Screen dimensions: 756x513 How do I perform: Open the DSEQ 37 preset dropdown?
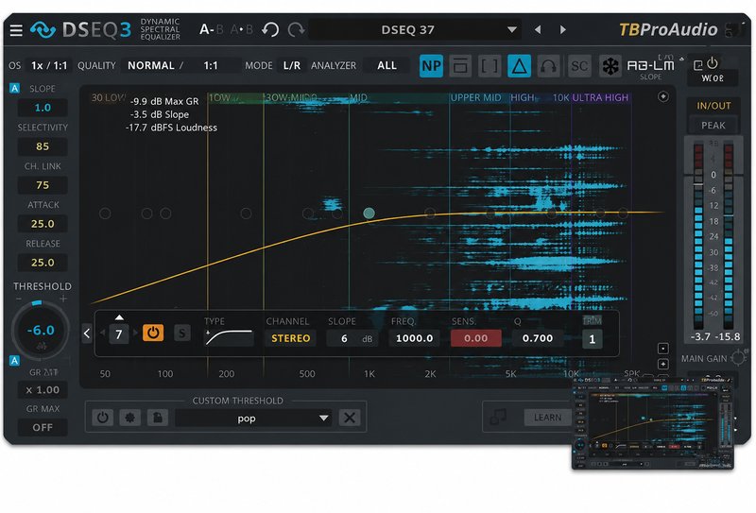[x=415, y=30]
